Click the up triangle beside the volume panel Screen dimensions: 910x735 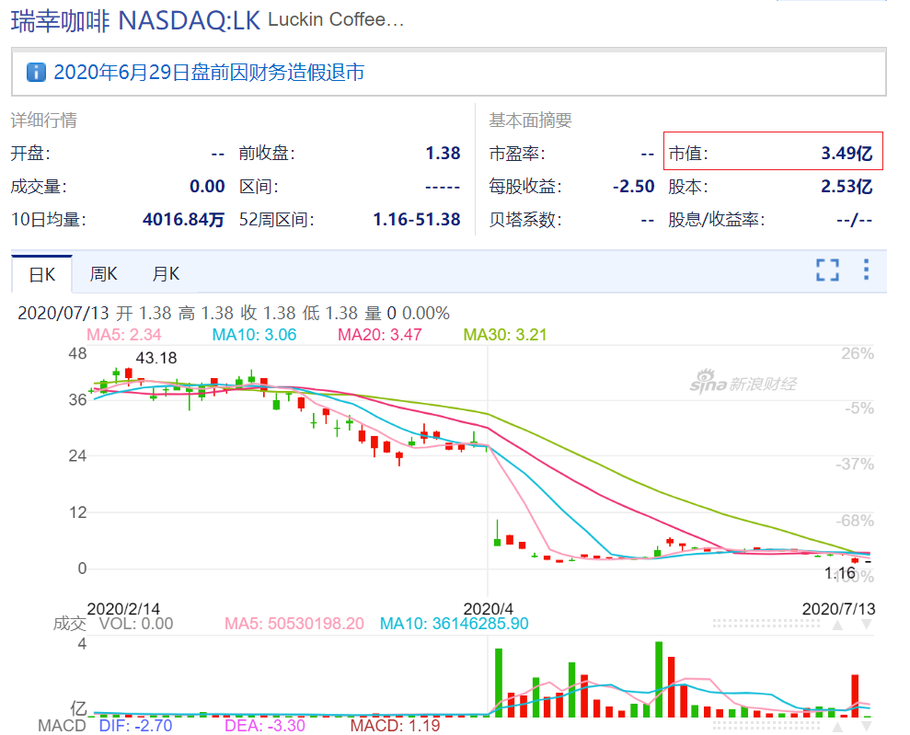[837, 625]
